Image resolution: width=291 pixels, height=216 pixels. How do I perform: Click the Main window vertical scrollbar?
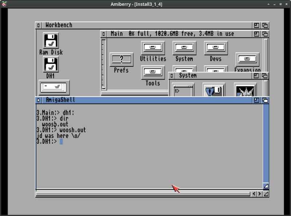(266, 55)
